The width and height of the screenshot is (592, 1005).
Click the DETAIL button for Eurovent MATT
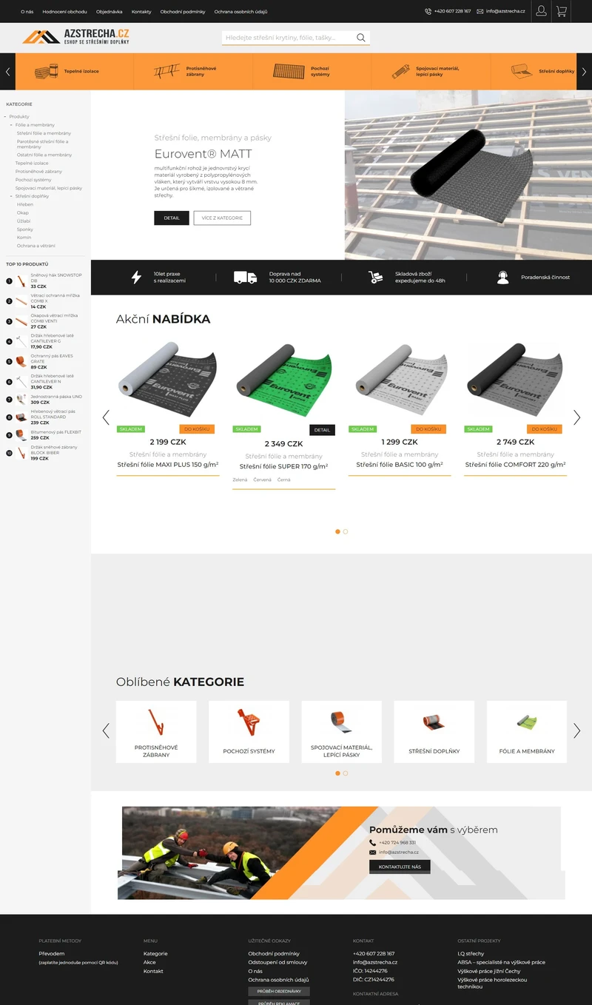click(x=171, y=218)
